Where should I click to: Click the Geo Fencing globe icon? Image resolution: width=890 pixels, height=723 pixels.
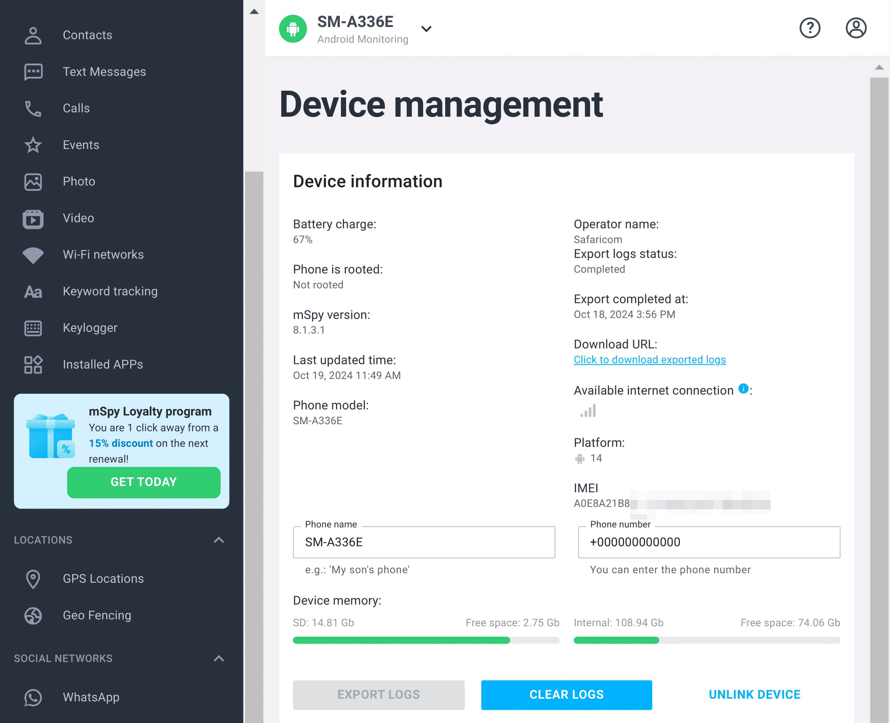click(x=33, y=615)
